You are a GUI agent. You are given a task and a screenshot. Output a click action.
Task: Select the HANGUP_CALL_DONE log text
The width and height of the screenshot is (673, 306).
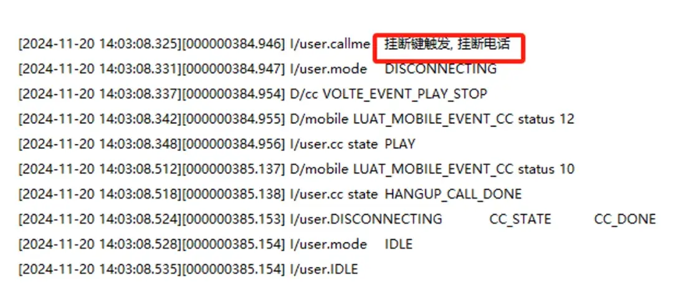pyautogui.click(x=453, y=194)
